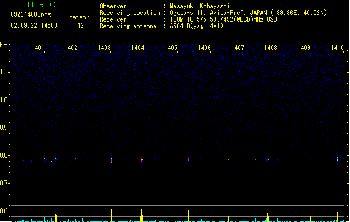Select Ogata-vill. Akita-Pref. JAPAN location text
Screen dimensions: 350x222
(248, 13)
